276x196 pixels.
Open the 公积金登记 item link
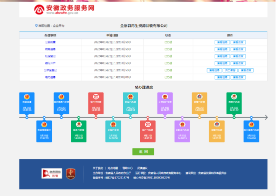coord(50,70)
